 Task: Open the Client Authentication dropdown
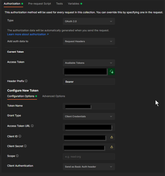tap(89, 167)
